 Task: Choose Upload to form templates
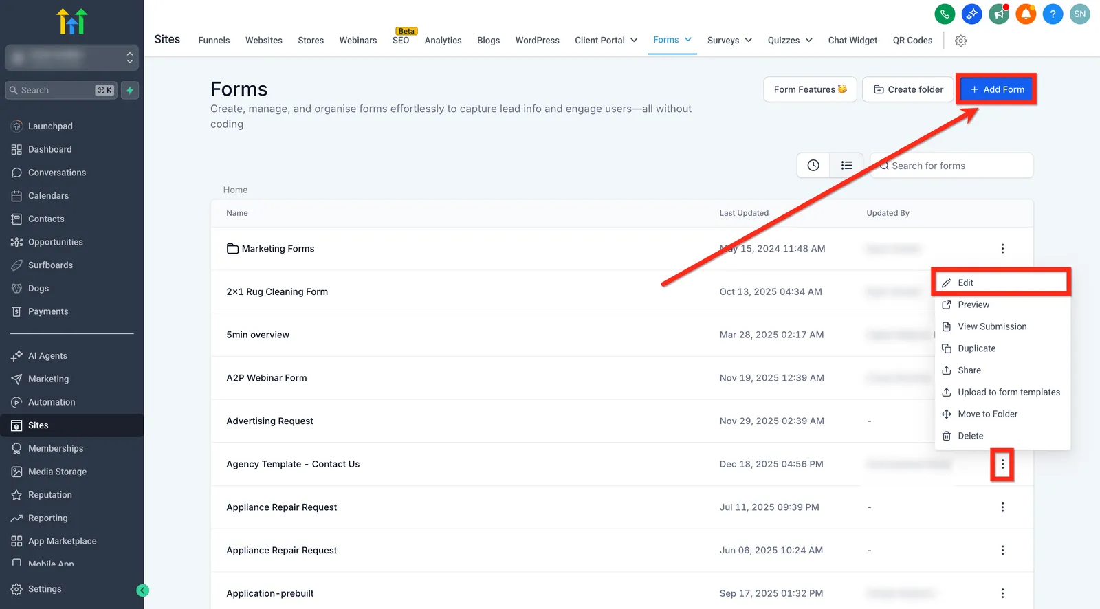[1002, 392]
